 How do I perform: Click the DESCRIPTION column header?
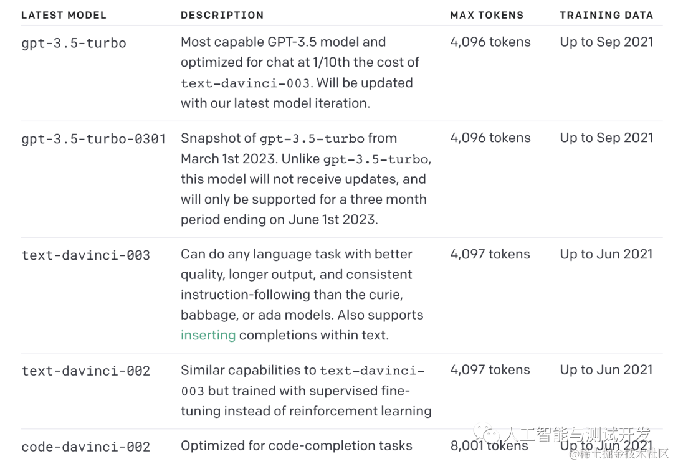222,15
